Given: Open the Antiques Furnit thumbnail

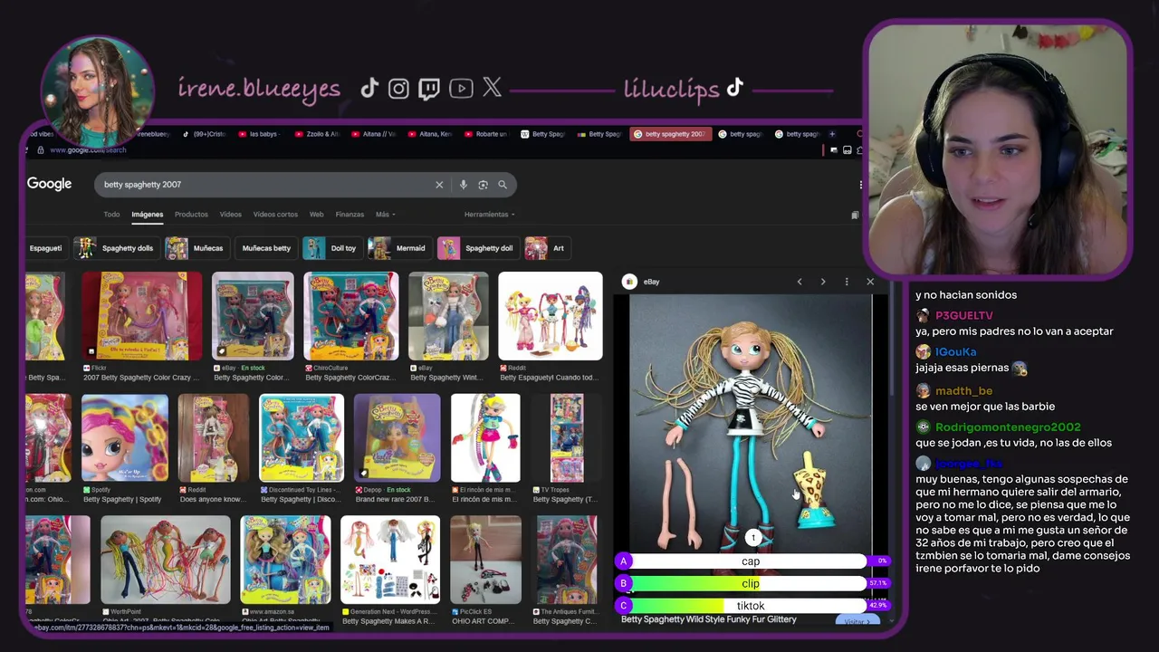Looking at the screenshot, I should [x=566, y=560].
